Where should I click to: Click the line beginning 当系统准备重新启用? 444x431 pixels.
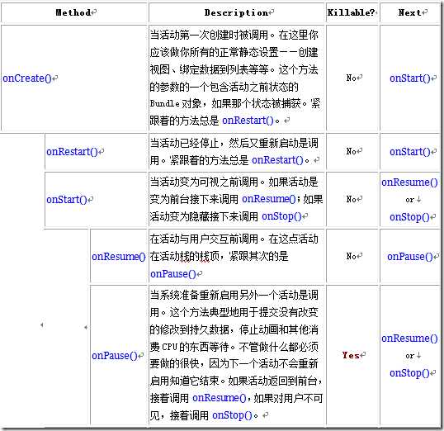pyautogui.click(x=234, y=296)
